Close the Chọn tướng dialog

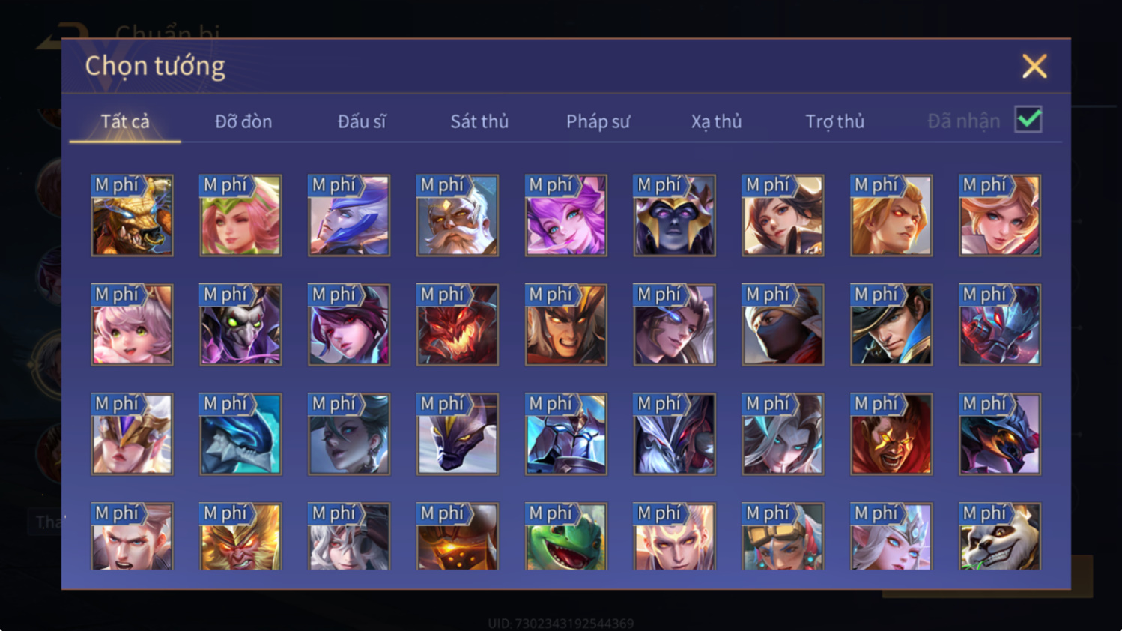coord(1034,67)
